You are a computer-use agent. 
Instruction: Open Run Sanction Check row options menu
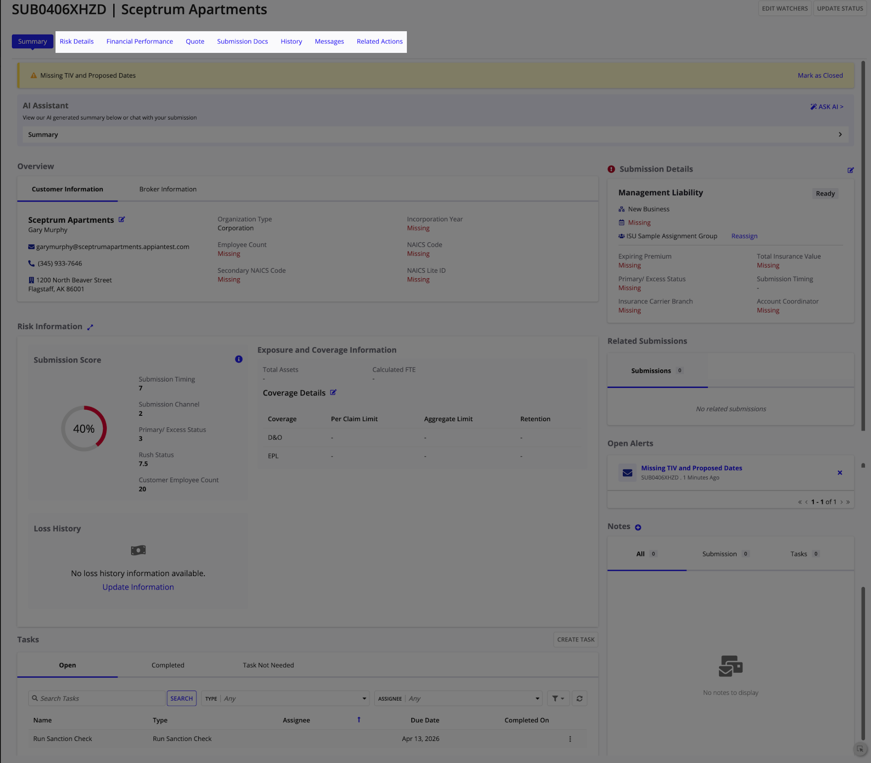coord(570,739)
